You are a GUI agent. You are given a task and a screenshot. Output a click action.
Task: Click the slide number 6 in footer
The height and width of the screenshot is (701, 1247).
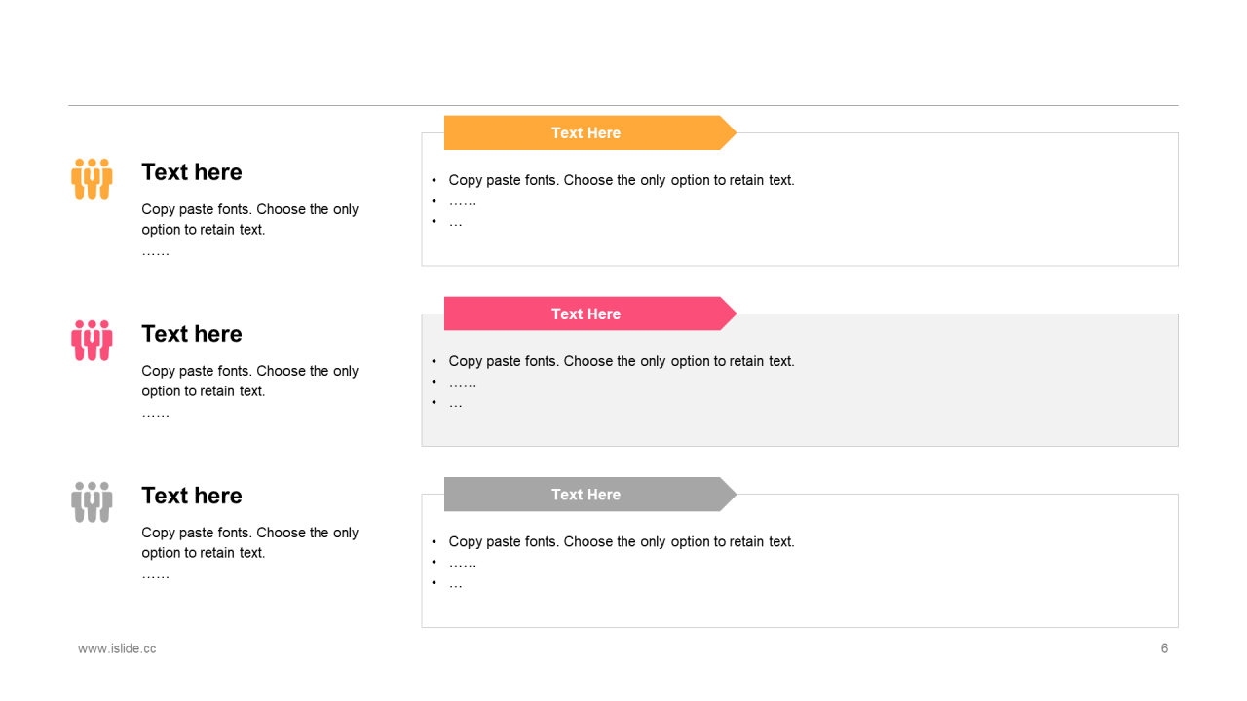(1164, 648)
